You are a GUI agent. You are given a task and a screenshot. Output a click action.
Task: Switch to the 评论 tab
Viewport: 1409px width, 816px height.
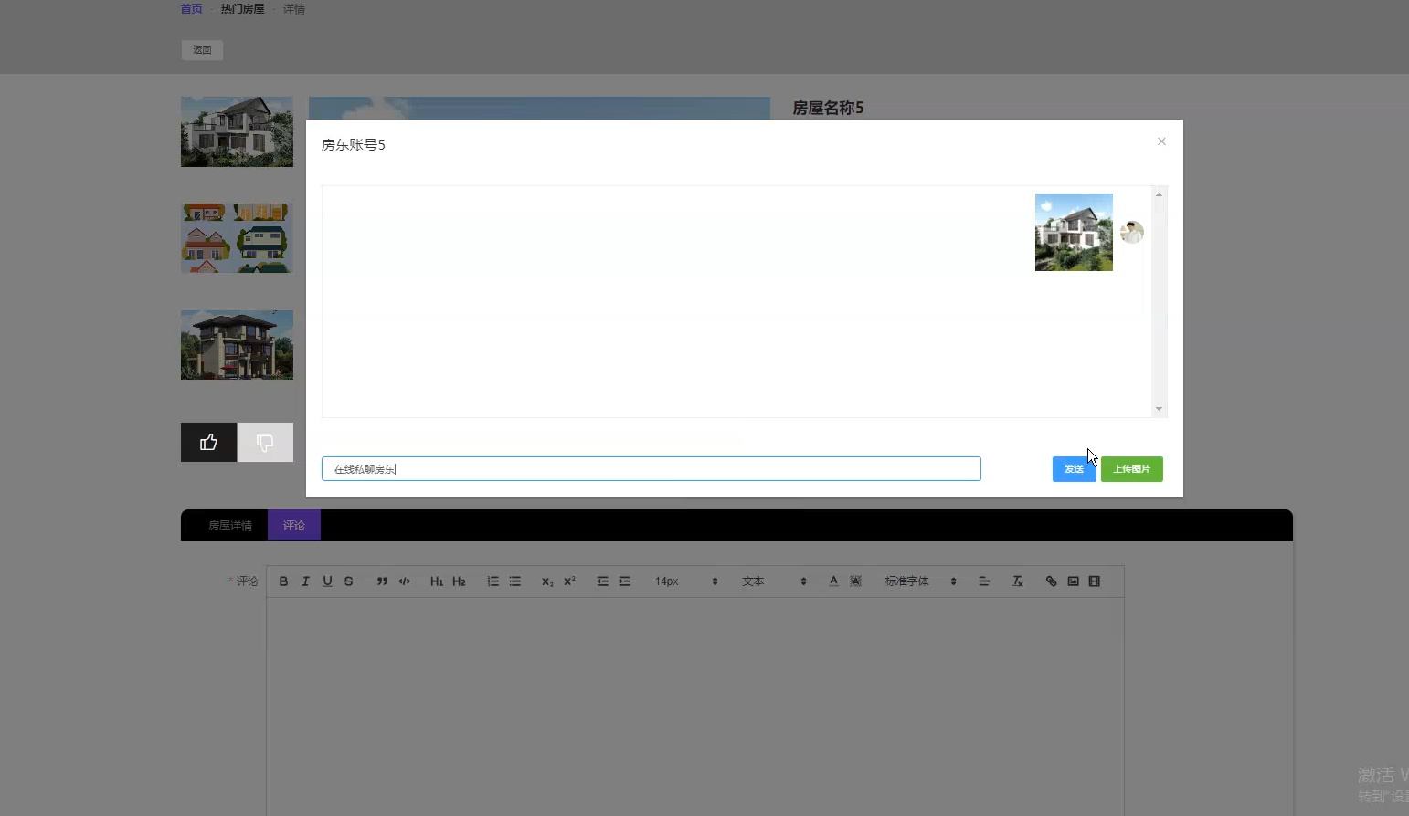pyautogui.click(x=294, y=526)
